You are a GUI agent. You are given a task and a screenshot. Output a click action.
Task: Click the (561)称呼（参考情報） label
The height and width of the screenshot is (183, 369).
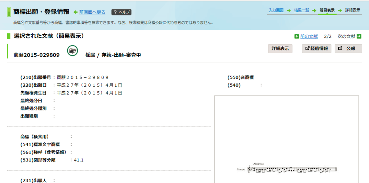[x=44, y=152]
